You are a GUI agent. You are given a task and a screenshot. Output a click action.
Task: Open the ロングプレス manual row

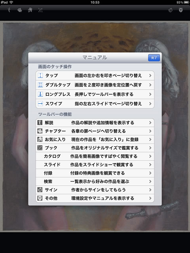(95, 94)
